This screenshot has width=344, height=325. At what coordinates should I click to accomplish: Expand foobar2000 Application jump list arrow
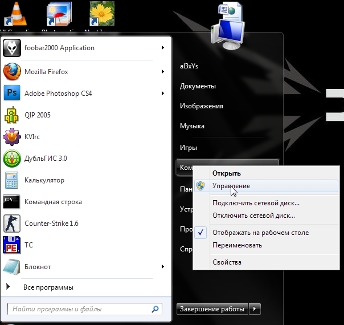point(162,48)
